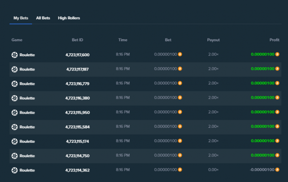Viewport: 288px width, 182px height.
Task: Click Bitcoin icon in bet amount of 4,723,116,779
Action: click(180, 83)
